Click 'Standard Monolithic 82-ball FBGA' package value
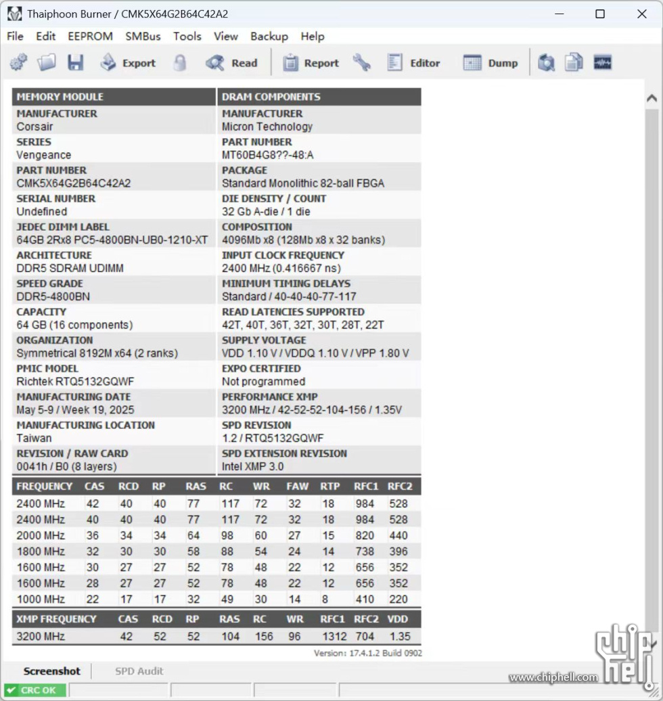 [x=303, y=183]
